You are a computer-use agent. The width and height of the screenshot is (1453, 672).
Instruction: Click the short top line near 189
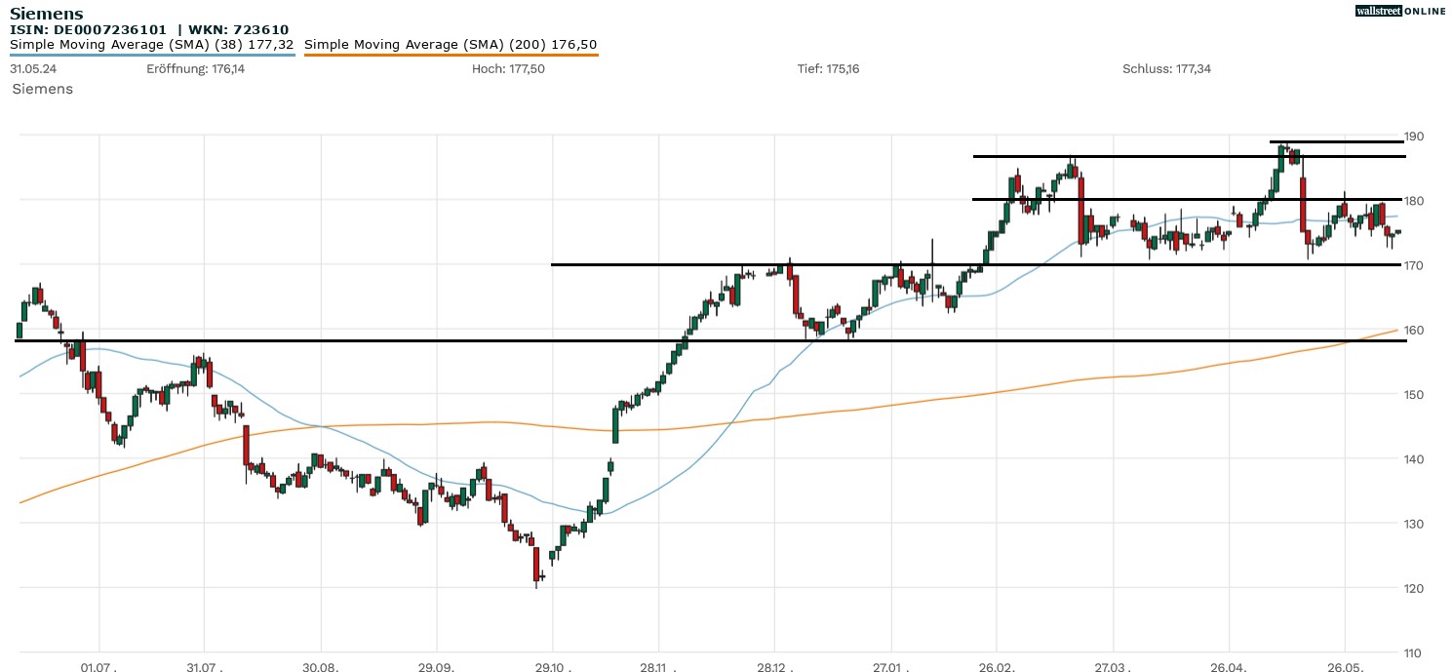tap(1338, 142)
